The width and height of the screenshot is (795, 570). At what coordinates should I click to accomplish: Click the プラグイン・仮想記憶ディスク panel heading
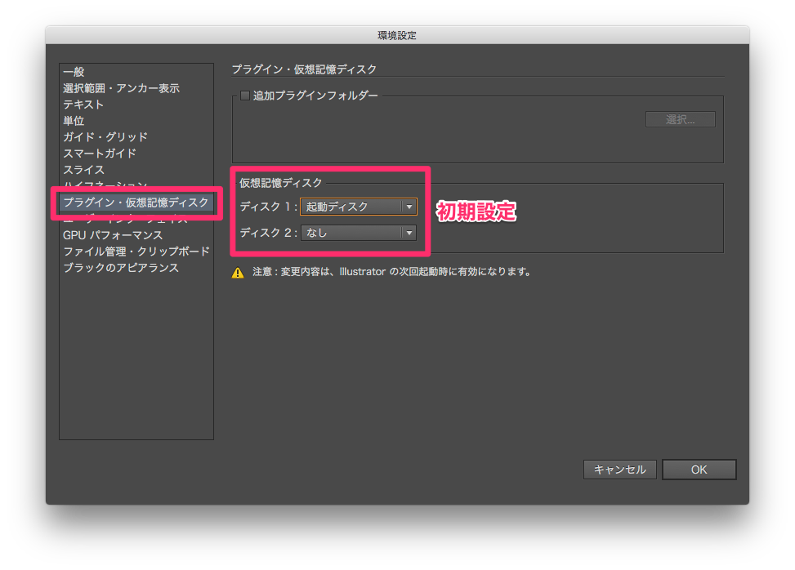(x=304, y=69)
